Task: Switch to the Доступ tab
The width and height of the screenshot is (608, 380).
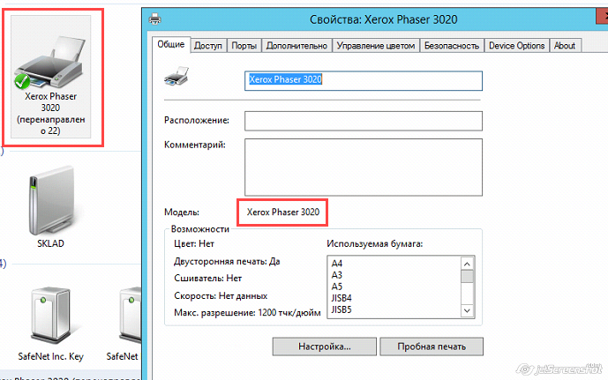Action: [x=208, y=46]
